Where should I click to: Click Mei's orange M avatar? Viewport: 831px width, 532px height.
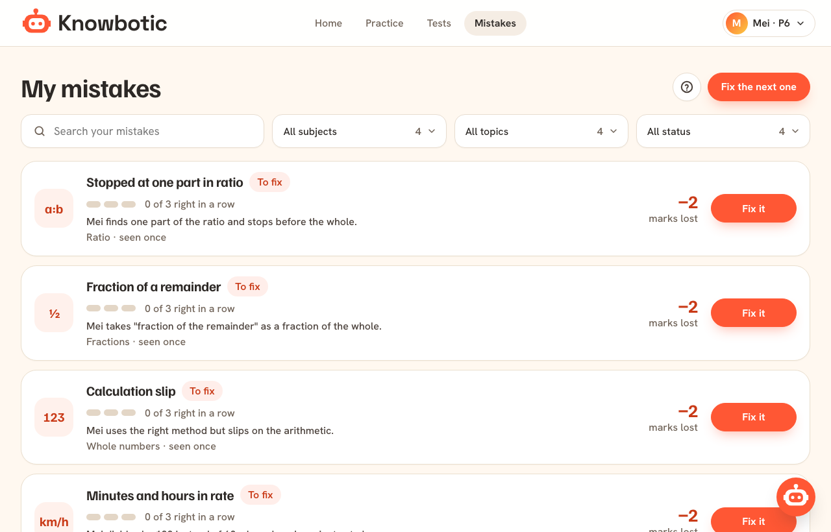click(x=737, y=23)
